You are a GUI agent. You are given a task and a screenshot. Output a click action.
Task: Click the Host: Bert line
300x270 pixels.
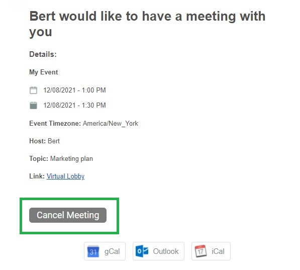(x=44, y=141)
